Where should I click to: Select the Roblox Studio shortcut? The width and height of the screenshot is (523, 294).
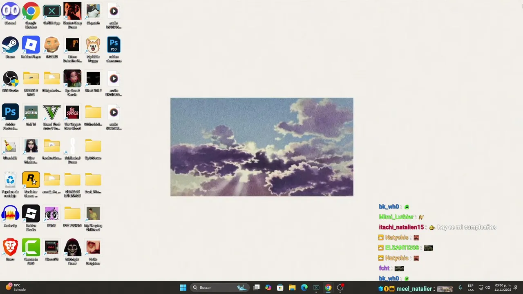click(x=31, y=218)
